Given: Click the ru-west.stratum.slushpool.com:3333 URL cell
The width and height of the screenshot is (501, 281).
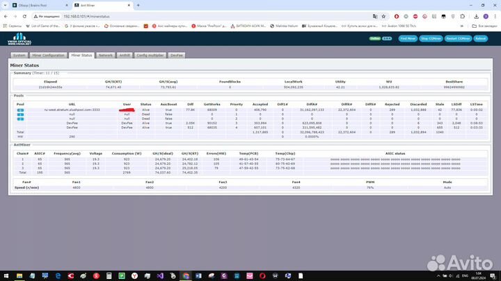Looking at the screenshot, I should tap(72, 110).
